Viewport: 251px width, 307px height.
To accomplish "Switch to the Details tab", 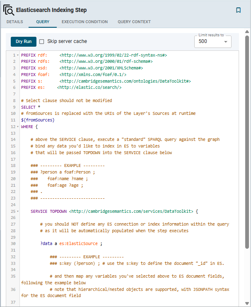I will (14, 22).
